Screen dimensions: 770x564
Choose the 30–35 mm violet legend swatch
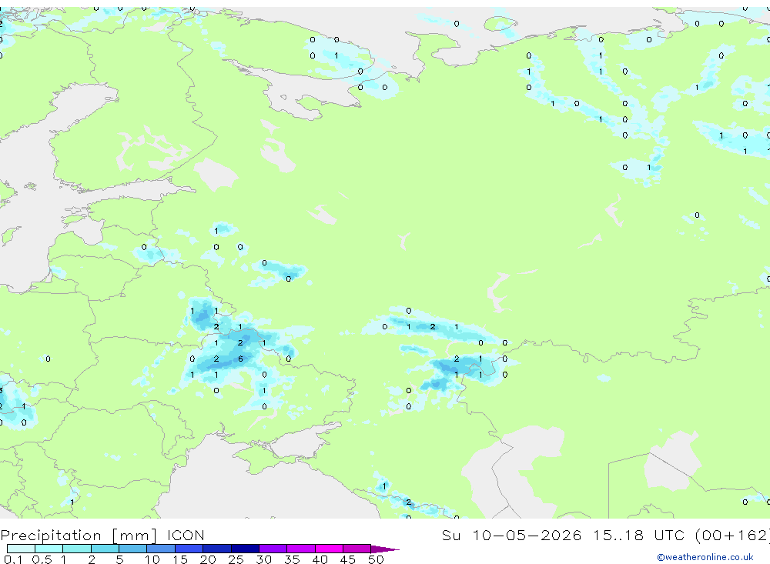(273, 549)
